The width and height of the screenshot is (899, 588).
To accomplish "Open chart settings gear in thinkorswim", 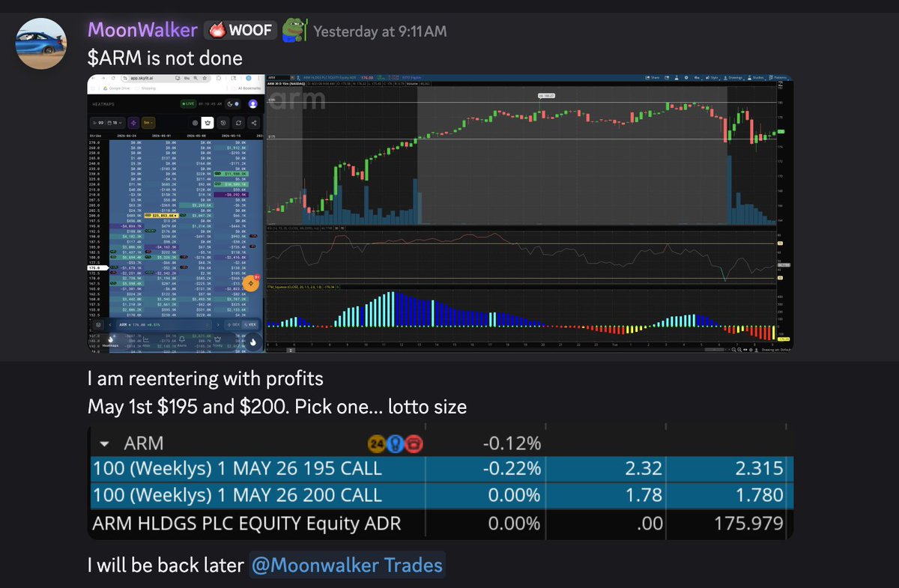I will (x=686, y=78).
